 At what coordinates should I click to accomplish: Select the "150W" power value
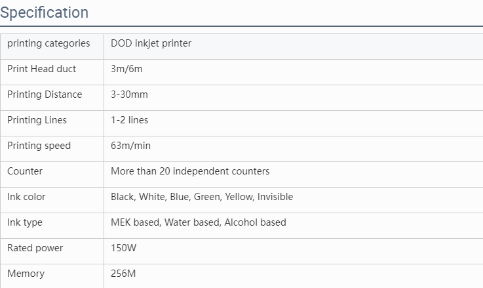click(x=124, y=248)
